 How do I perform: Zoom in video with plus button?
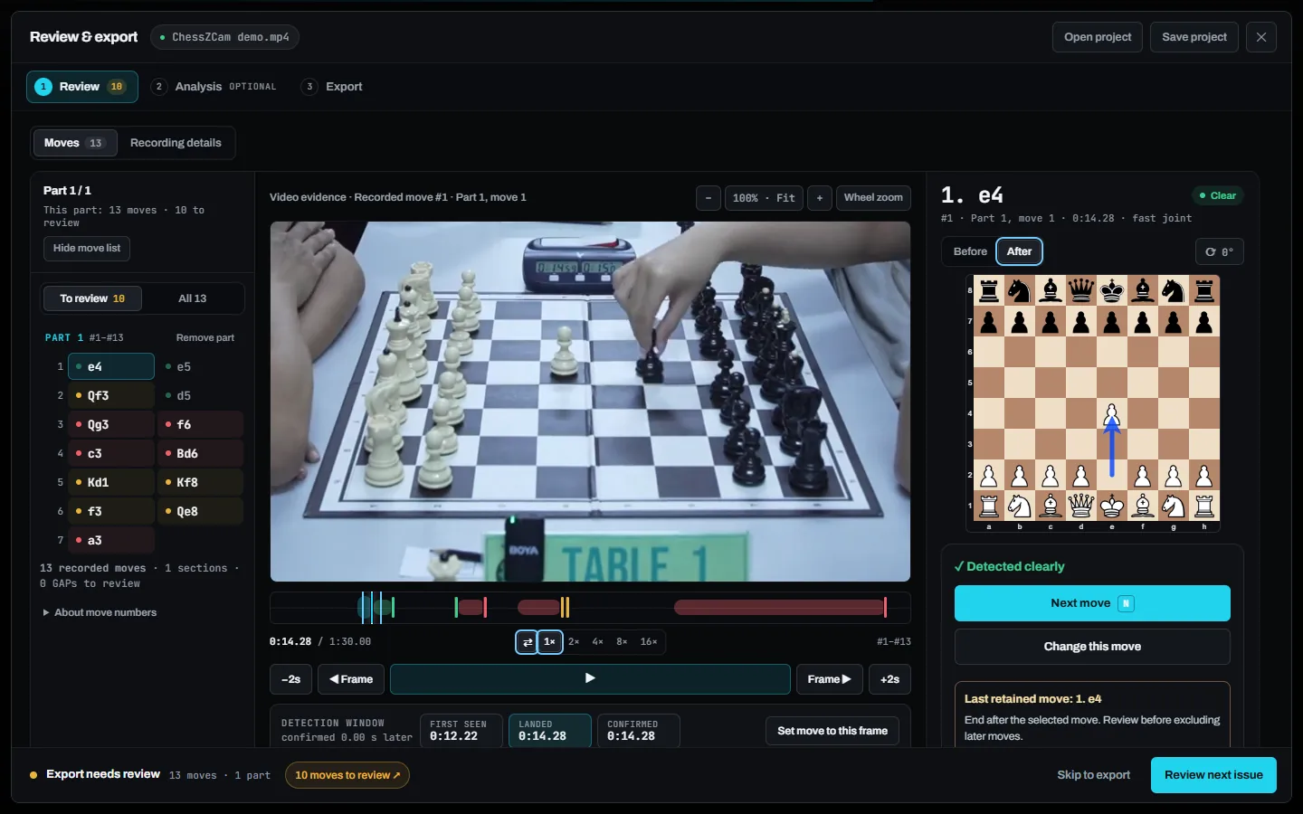[820, 198]
